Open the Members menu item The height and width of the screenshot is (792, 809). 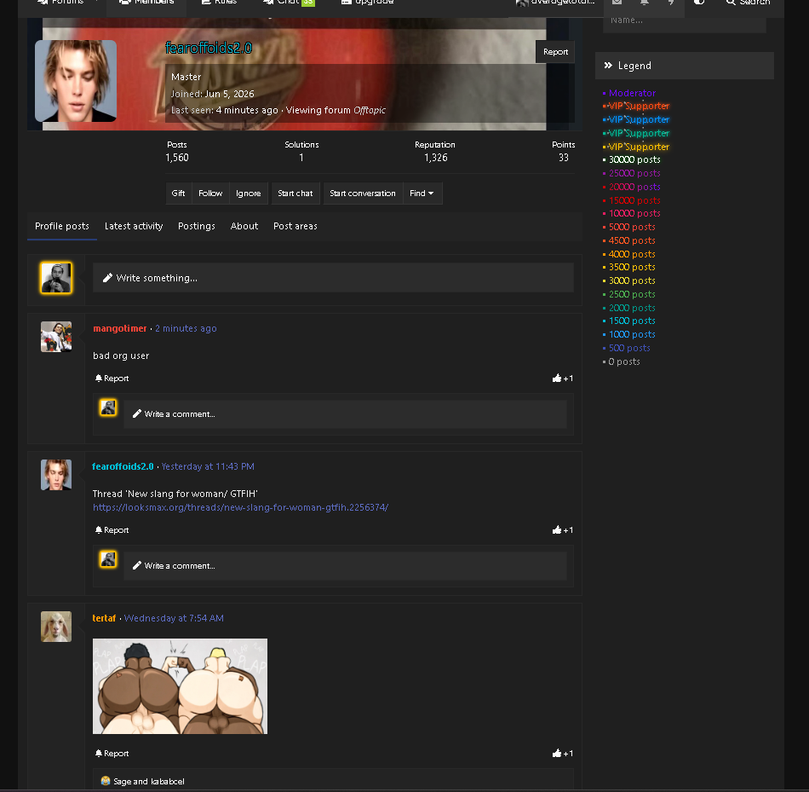point(146,2)
